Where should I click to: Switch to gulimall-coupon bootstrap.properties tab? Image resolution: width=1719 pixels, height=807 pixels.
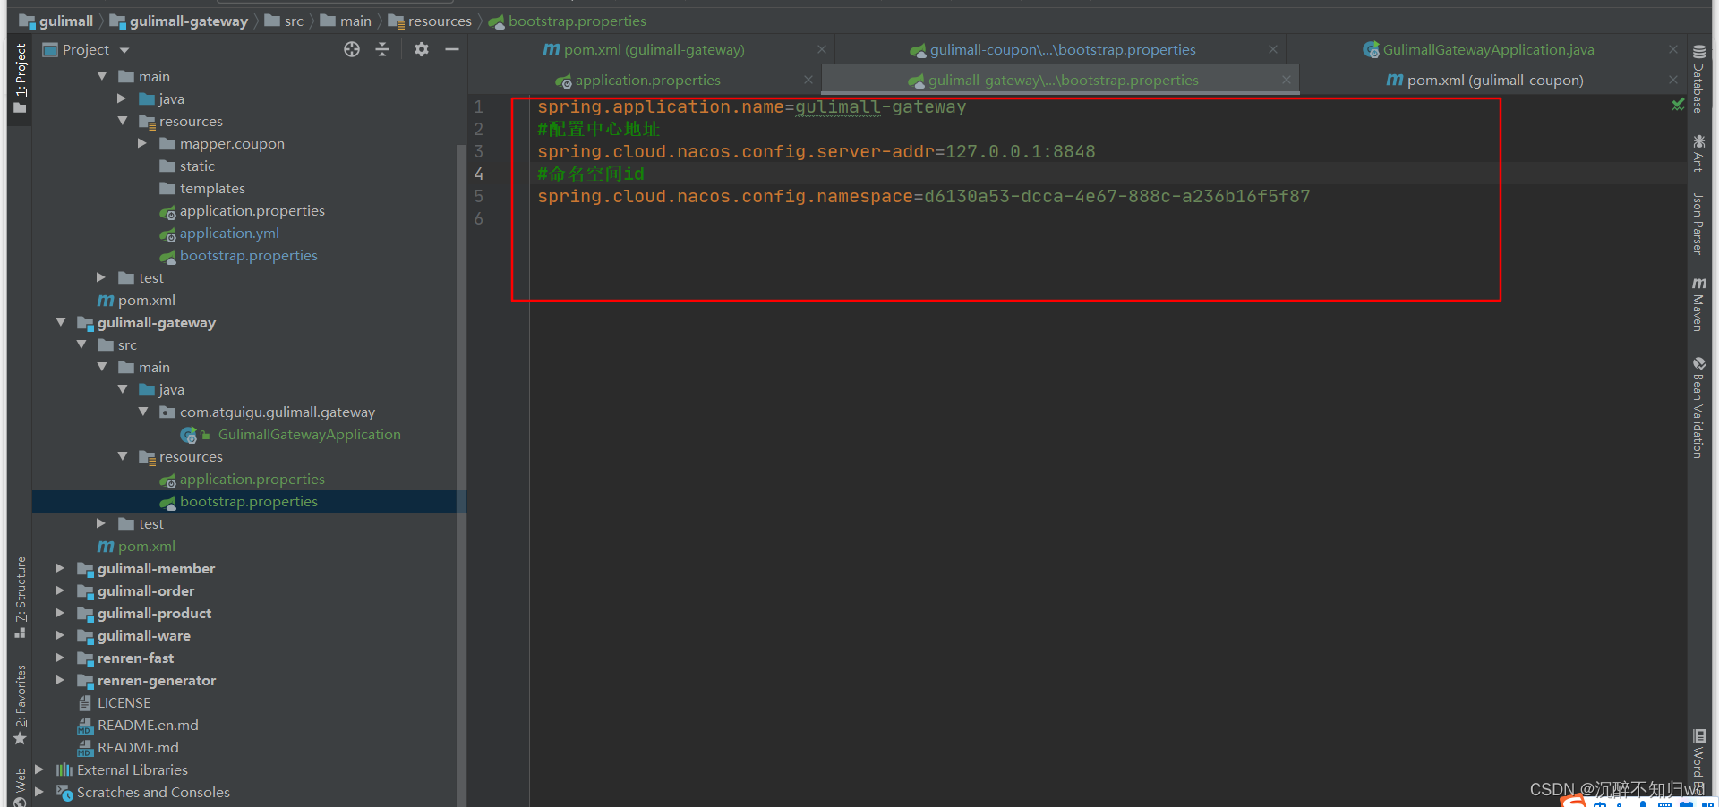coord(1062,50)
